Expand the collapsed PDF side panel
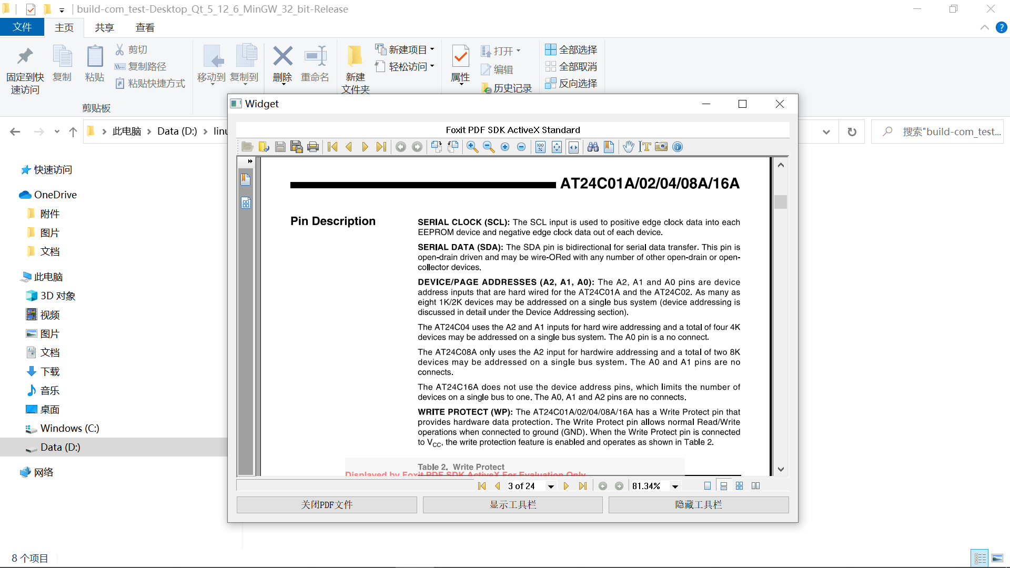1010x568 pixels. click(x=250, y=161)
